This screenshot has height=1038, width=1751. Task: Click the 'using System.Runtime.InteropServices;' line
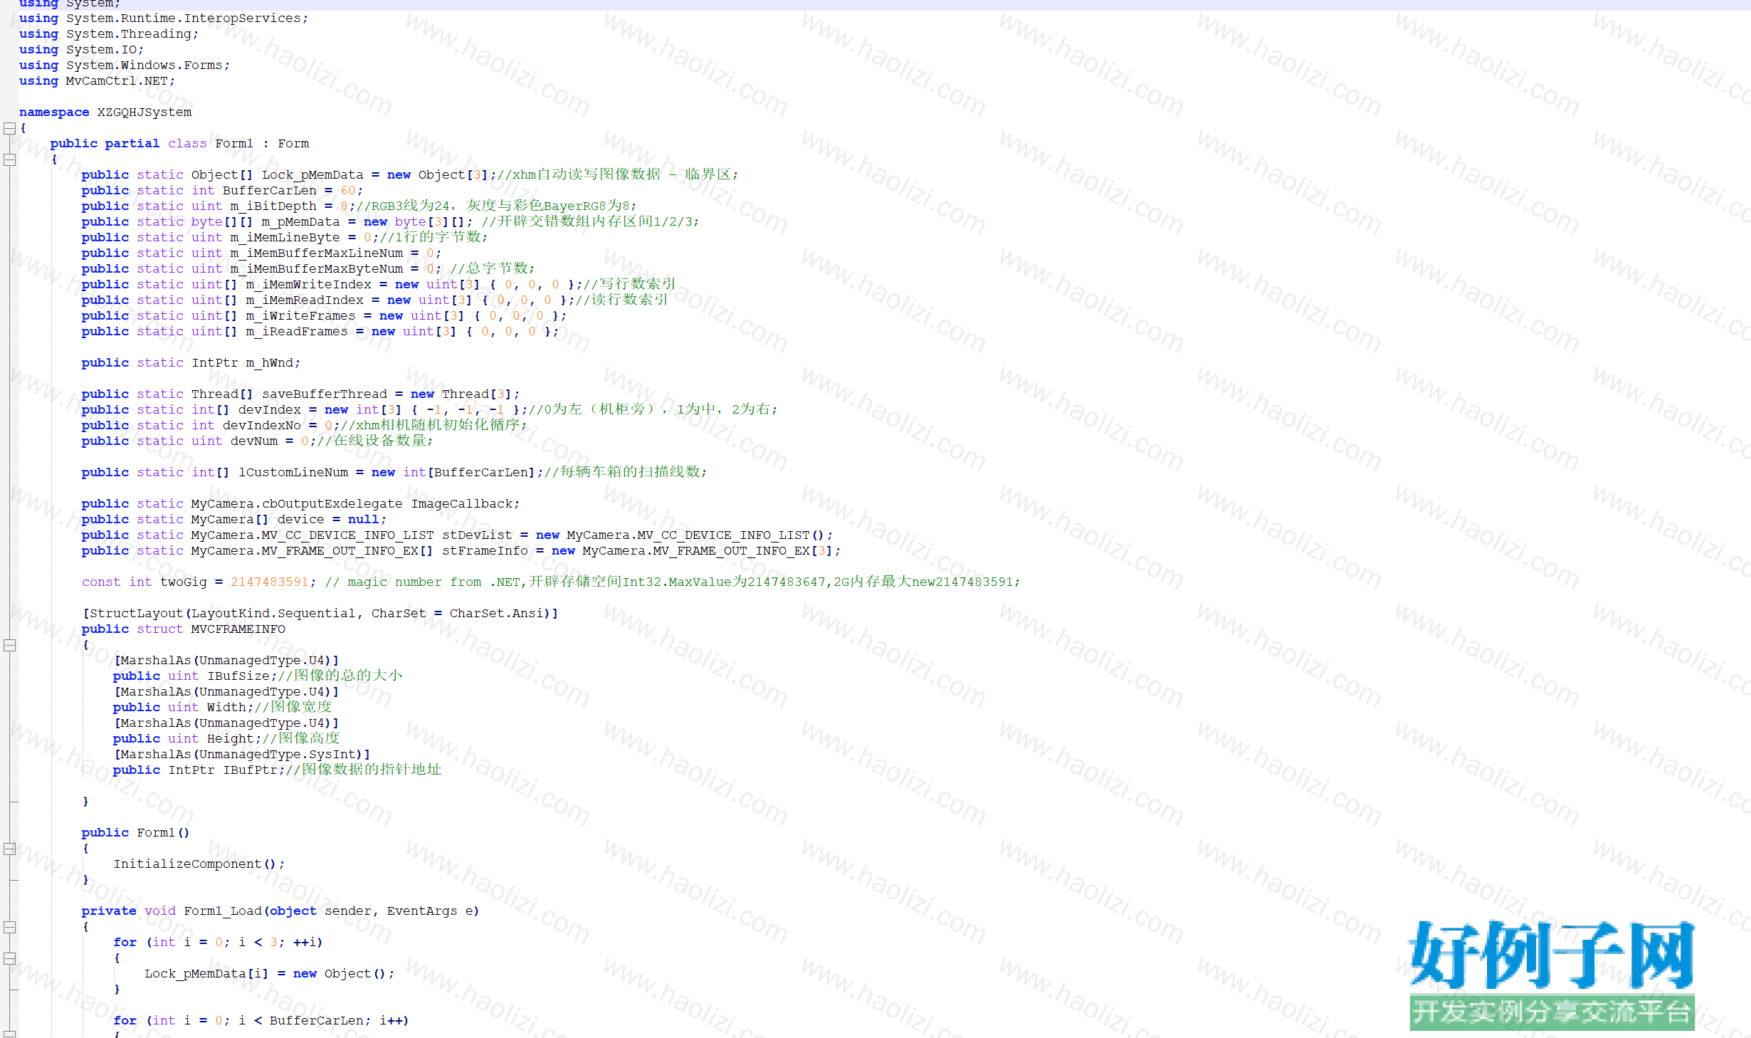(164, 19)
